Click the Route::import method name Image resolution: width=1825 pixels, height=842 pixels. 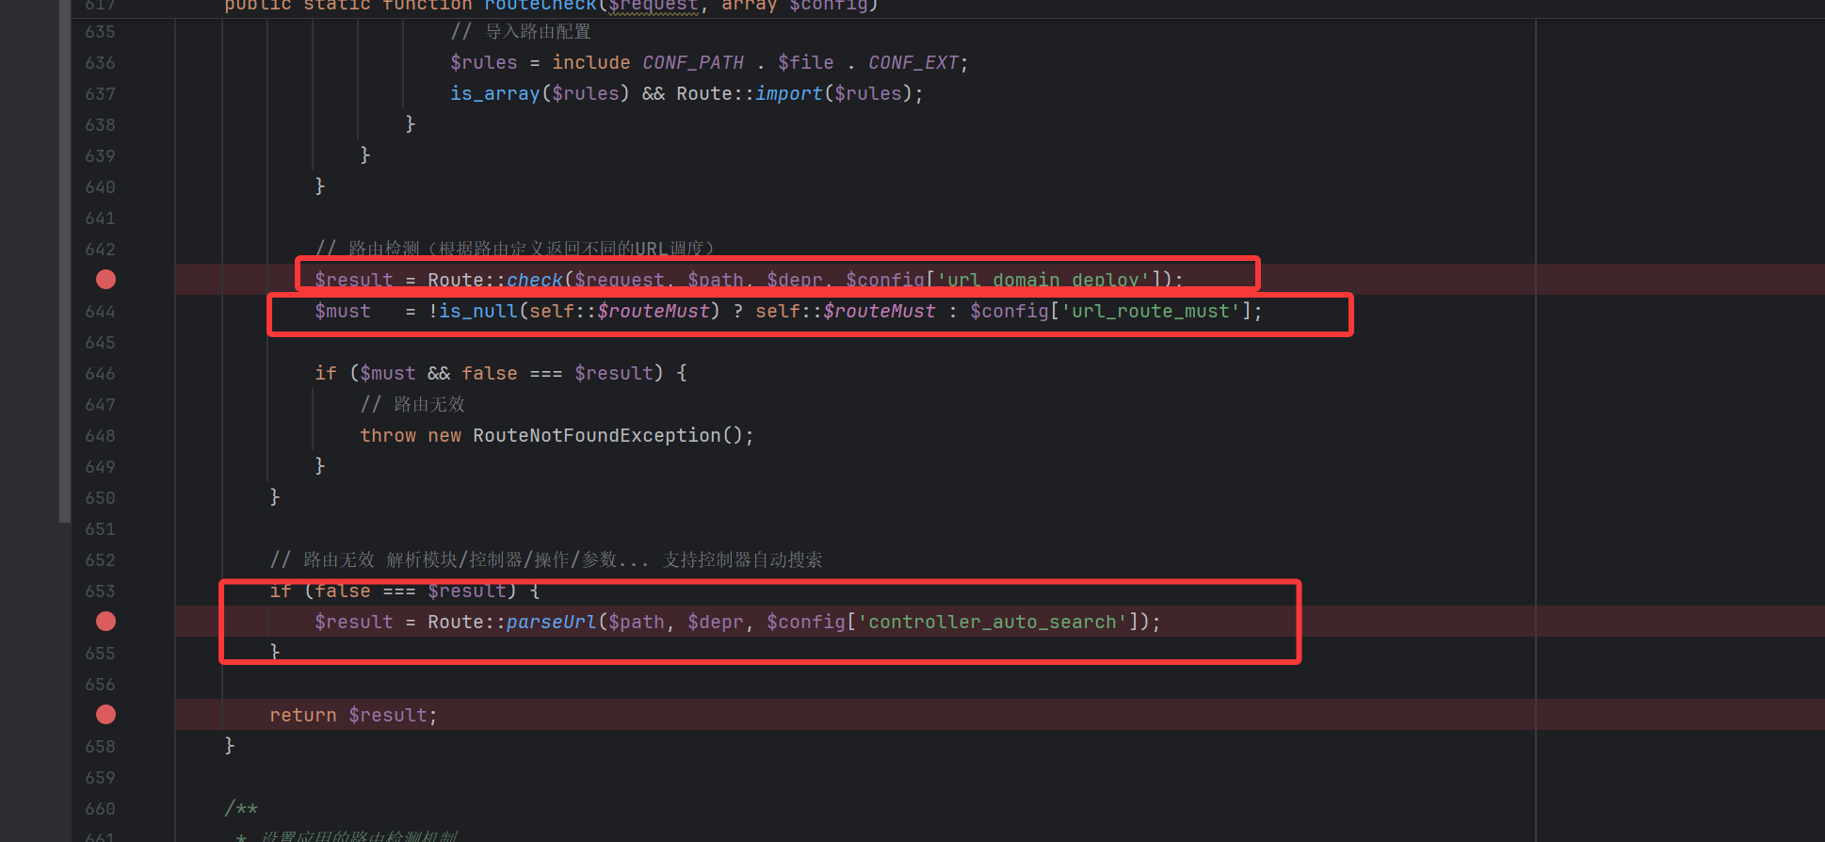[788, 94]
